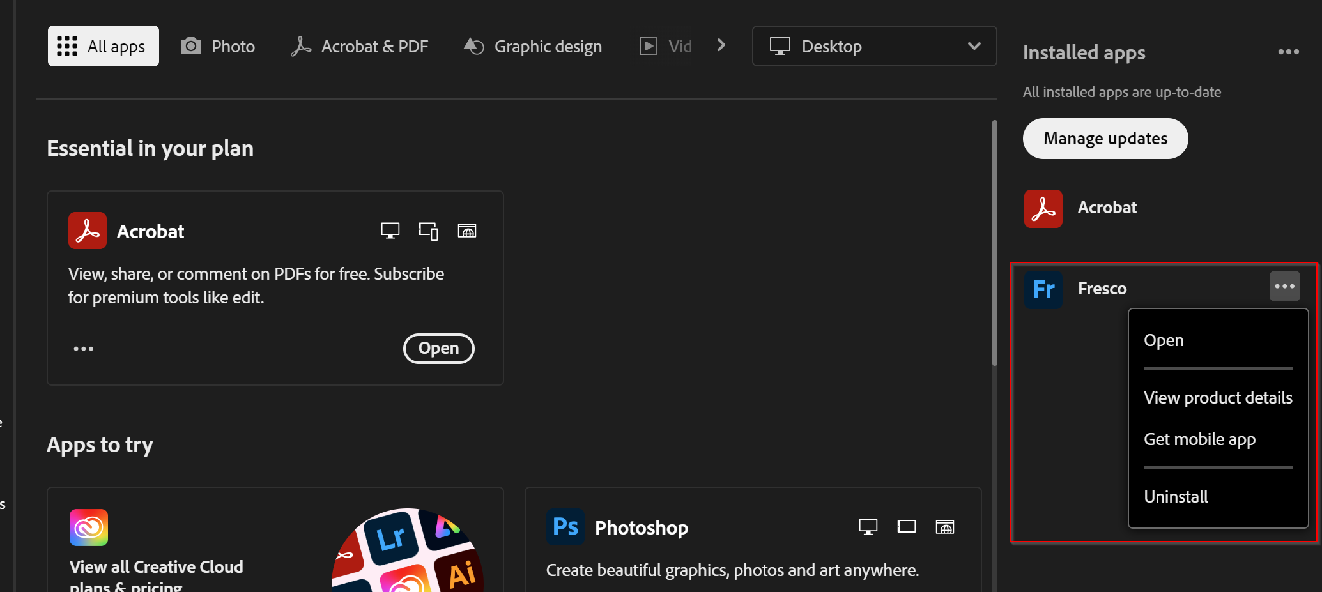Click the Acrobat icon under Installed apps
The height and width of the screenshot is (592, 1322).
point(1043,208)
